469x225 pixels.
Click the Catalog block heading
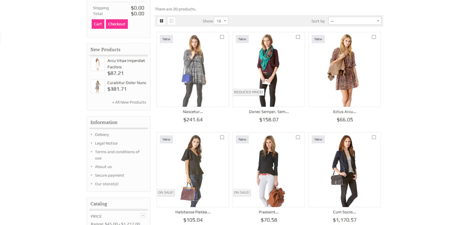point(99,204)
